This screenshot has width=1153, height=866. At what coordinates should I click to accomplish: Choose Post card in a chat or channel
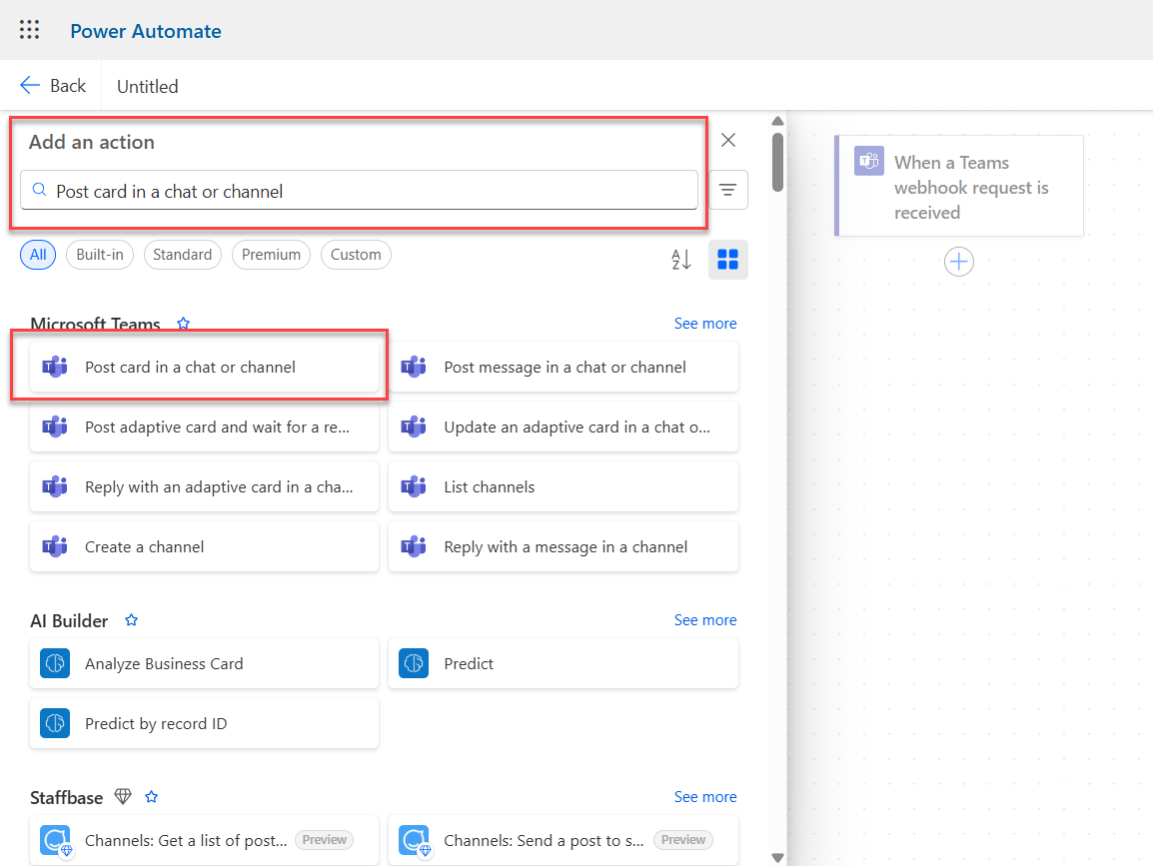[x=205, y=367]
